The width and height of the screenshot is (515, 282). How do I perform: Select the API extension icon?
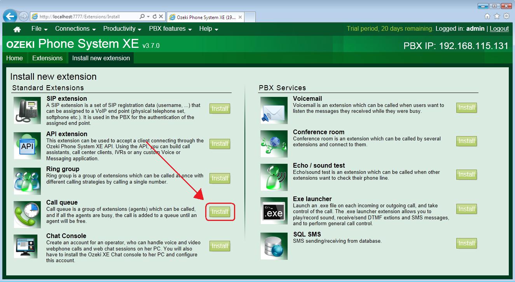click(27, 145)
